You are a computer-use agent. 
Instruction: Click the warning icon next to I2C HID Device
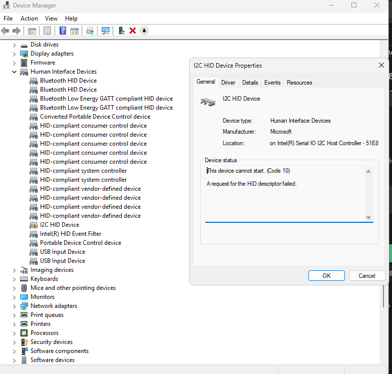34,225
